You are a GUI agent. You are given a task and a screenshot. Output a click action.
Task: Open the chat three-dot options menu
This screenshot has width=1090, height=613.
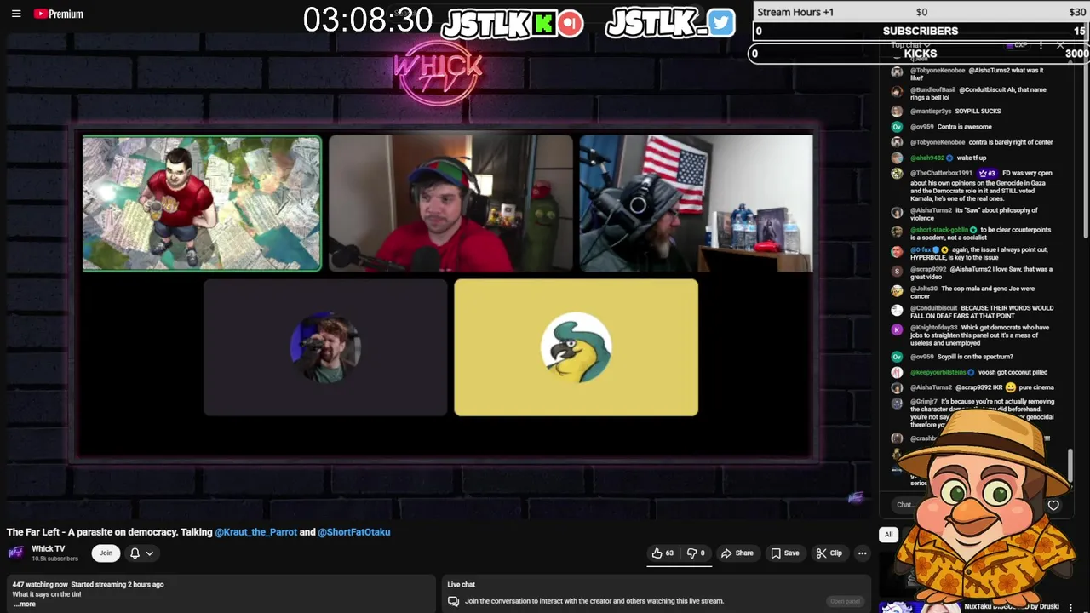pyautogui.click(x=1041, y=45)
